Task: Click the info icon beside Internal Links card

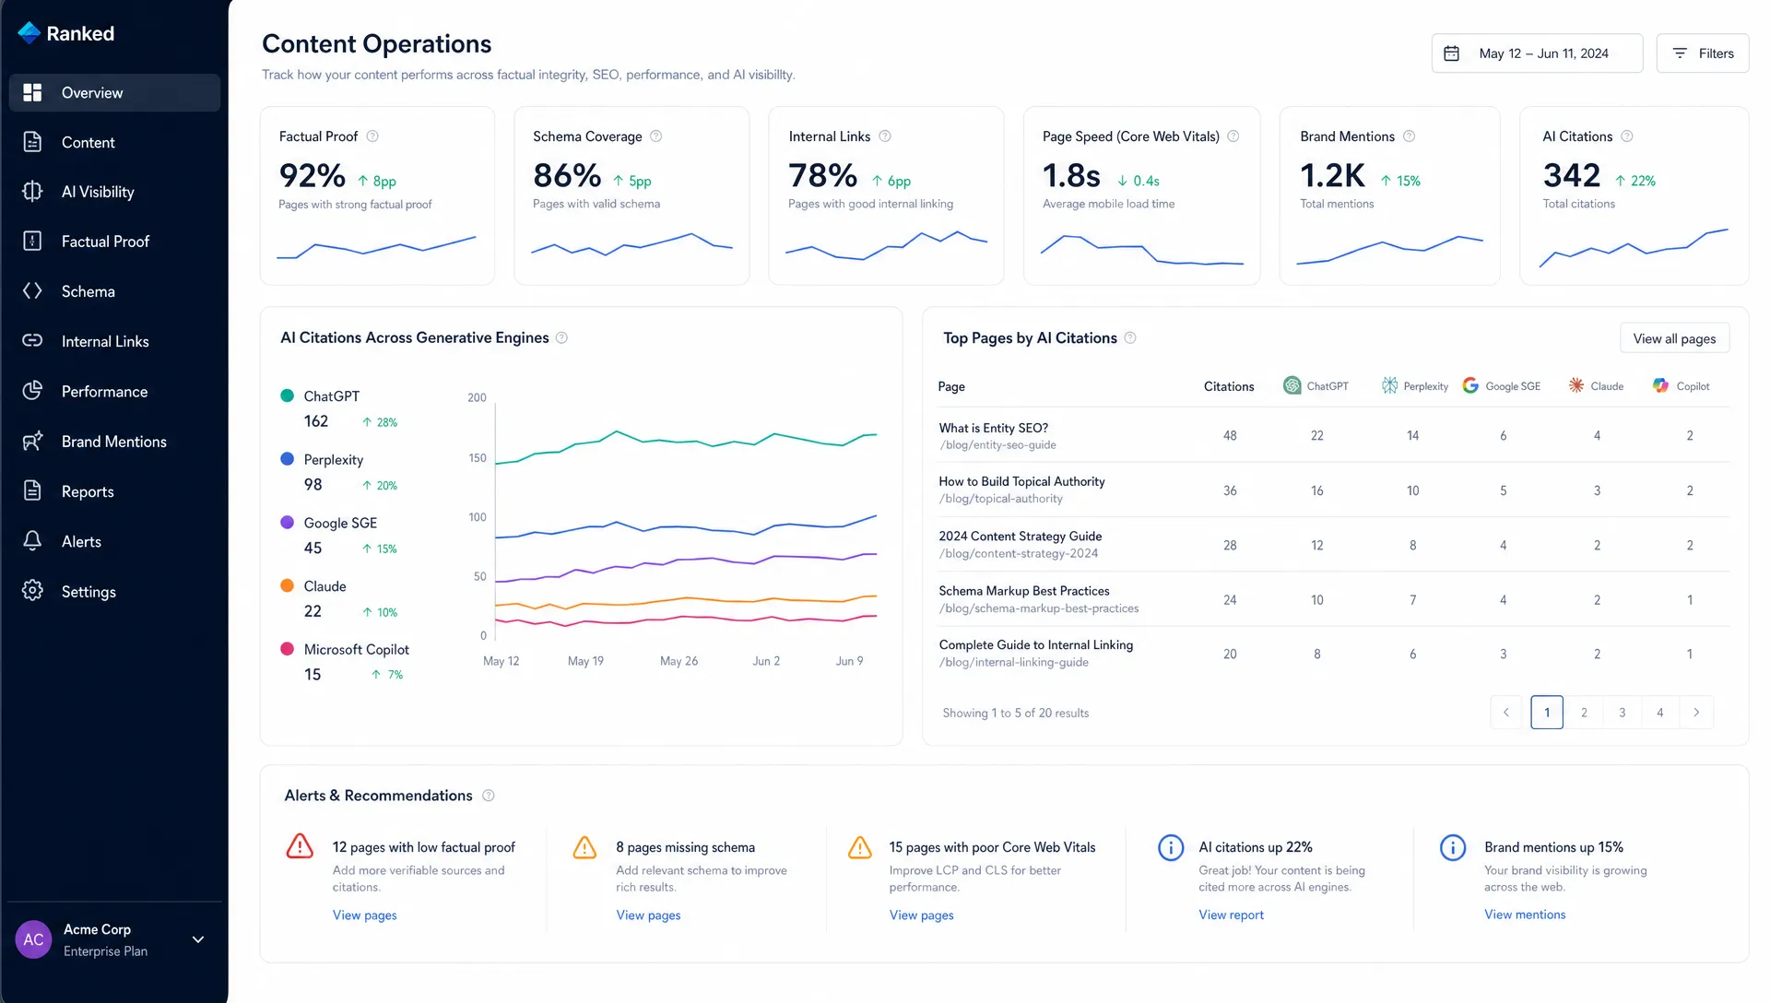Action: click(885, 136)
